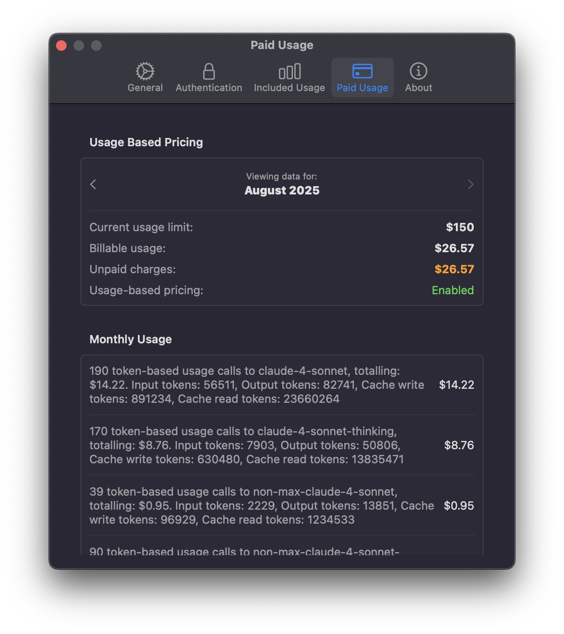This screenshot has width=564, height=634.
Task: Click the $26.57 unpaid charges amount
Action: coord(454,269)
